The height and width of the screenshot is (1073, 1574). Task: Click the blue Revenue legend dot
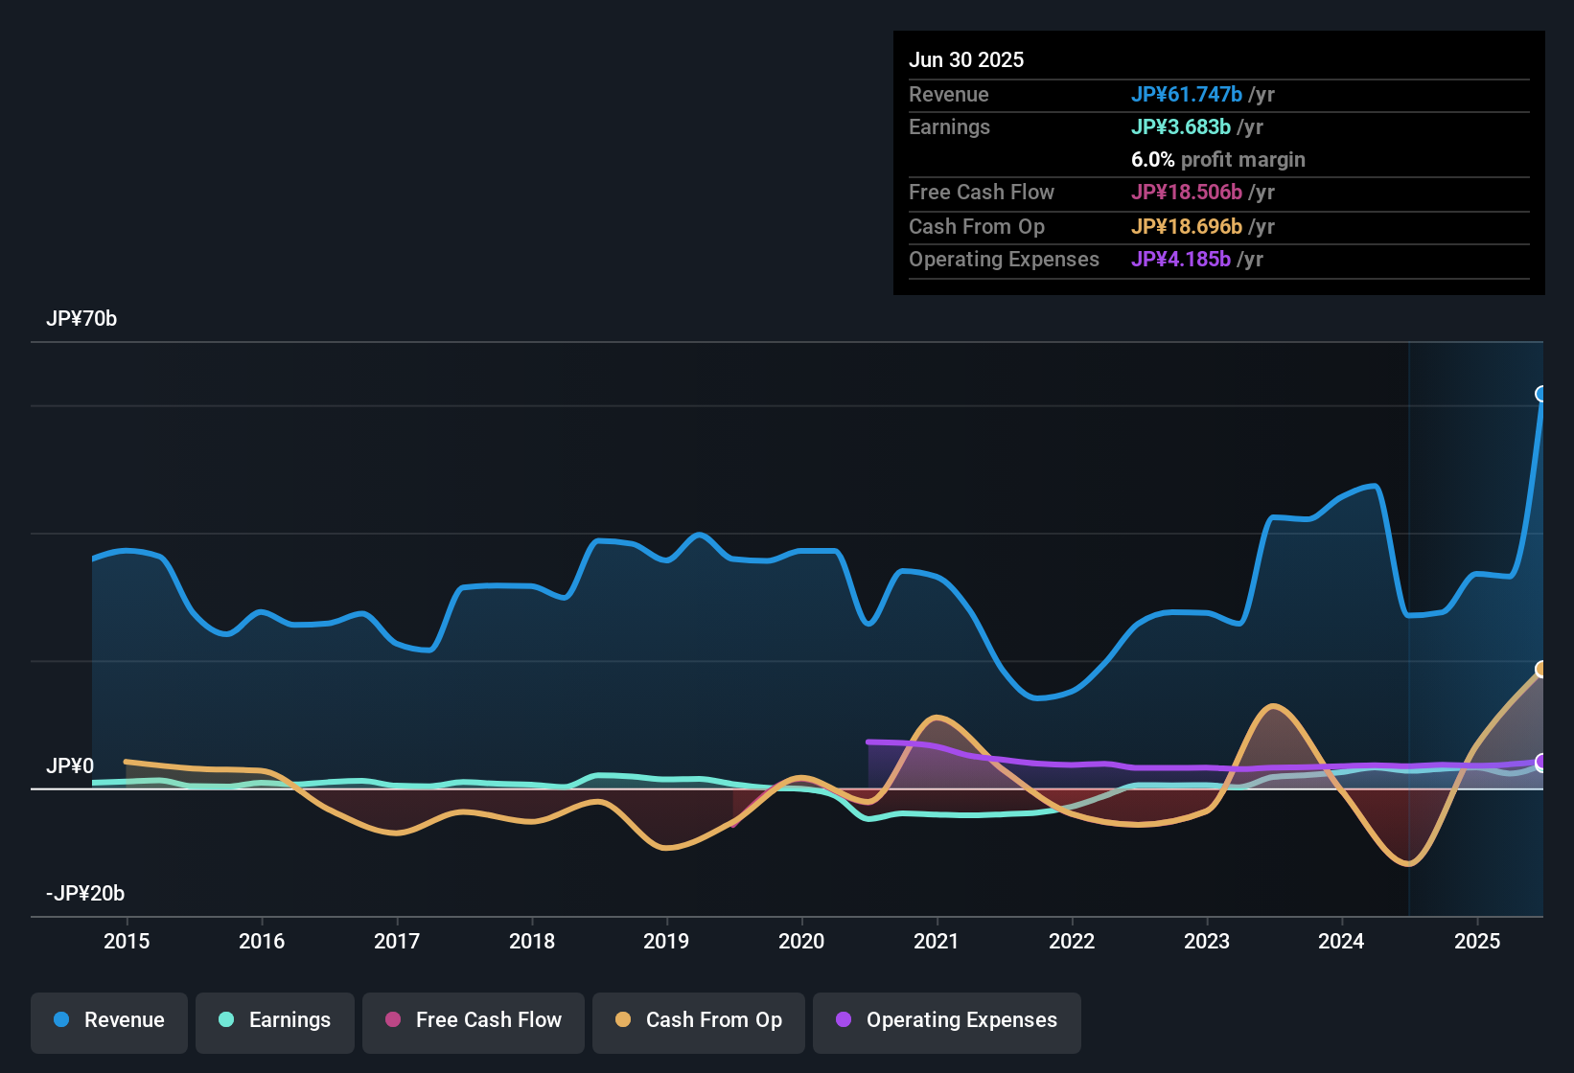pyautogui.click(x=61, y=1020)
